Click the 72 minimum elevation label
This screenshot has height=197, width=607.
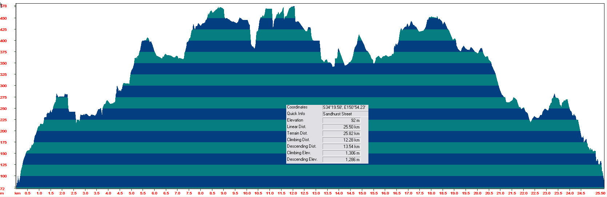(2, 189)
